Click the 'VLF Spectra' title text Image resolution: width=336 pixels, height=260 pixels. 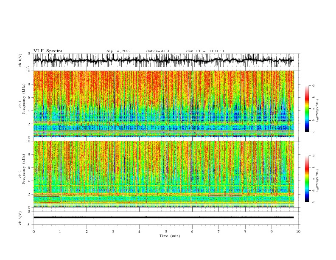click(x=48, y=51)
